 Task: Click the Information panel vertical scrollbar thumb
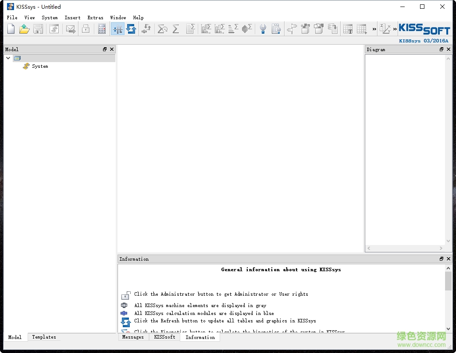click(x=448, y=281)
